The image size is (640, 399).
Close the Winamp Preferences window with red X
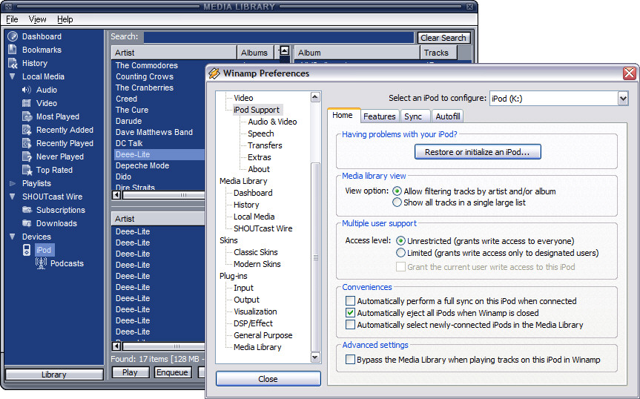629,73
